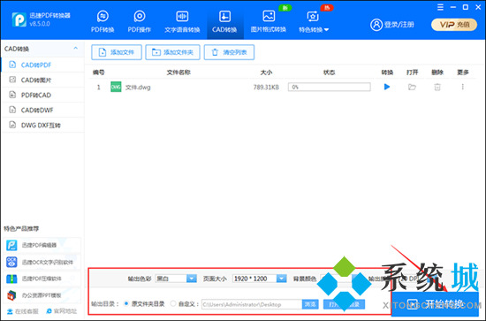
Task: Open 办公资源PPT模板 recommended product
Action: [x=42, y=295]
